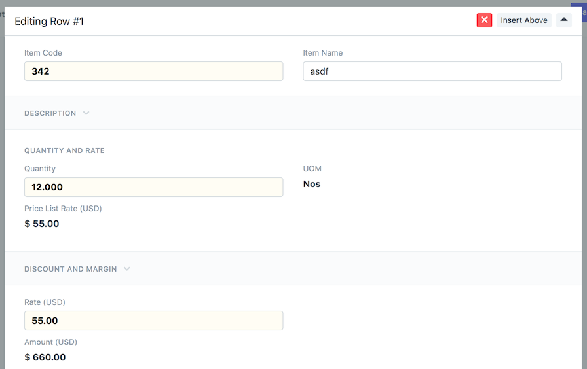
Task: Click the Amount (USD) label
Action: click(50, 342)
